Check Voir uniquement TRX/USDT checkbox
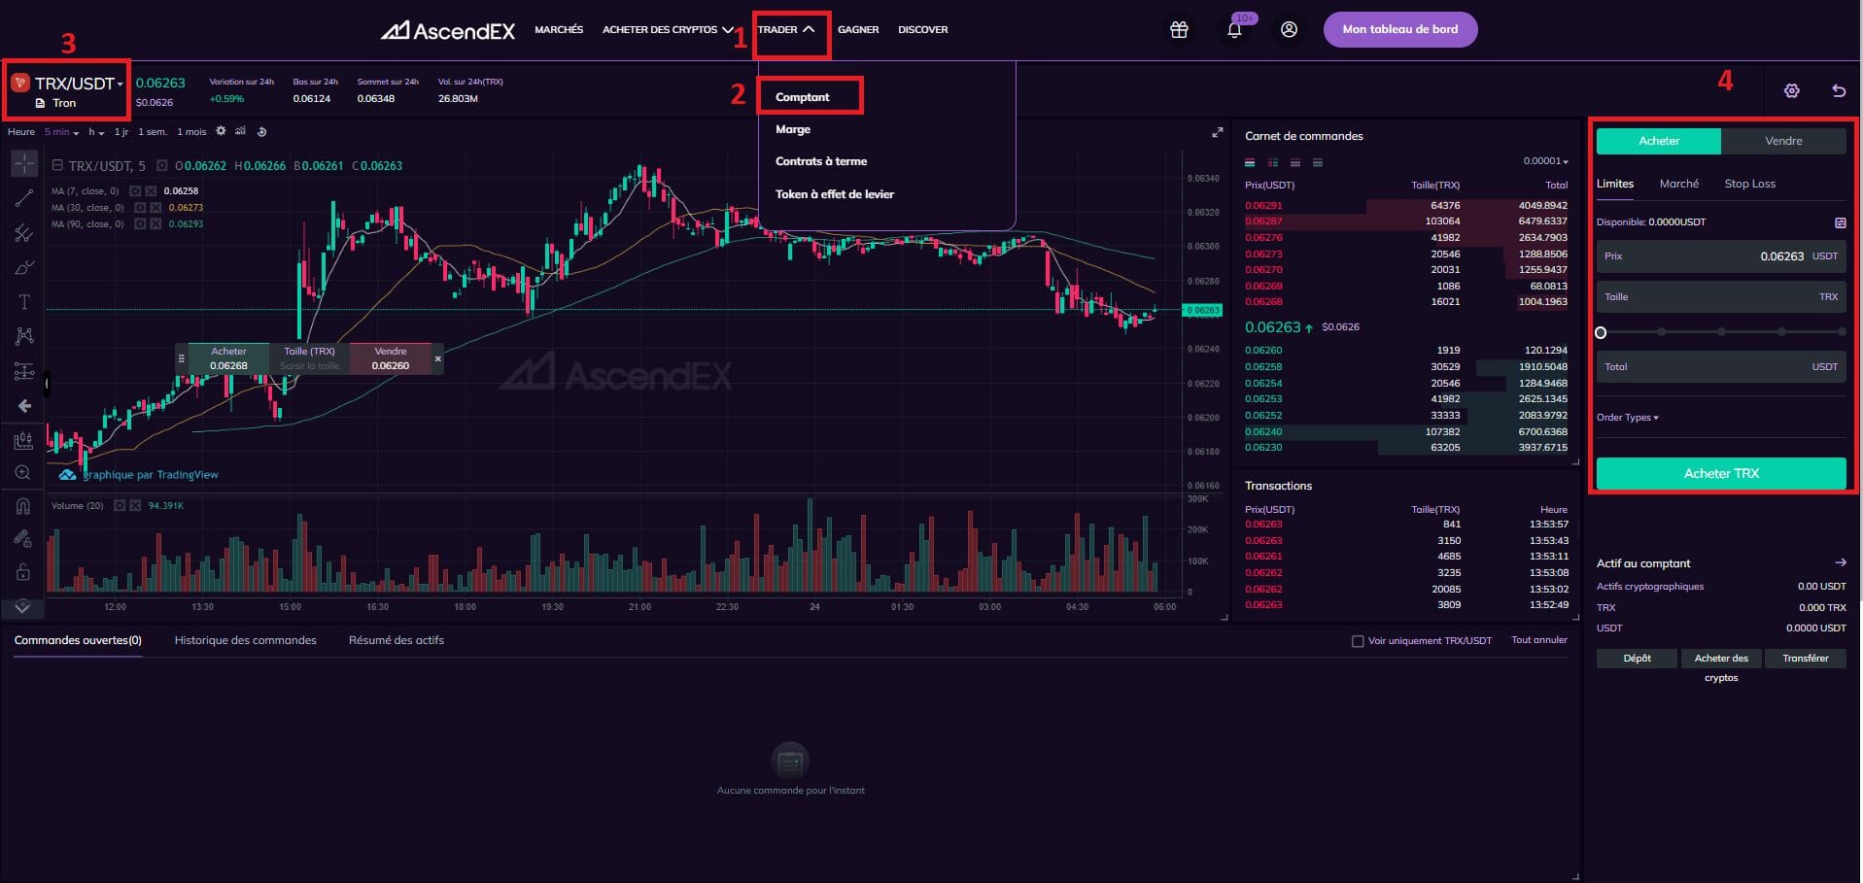The width and height of the screenshot is (1863, 883). point(1358,641)
